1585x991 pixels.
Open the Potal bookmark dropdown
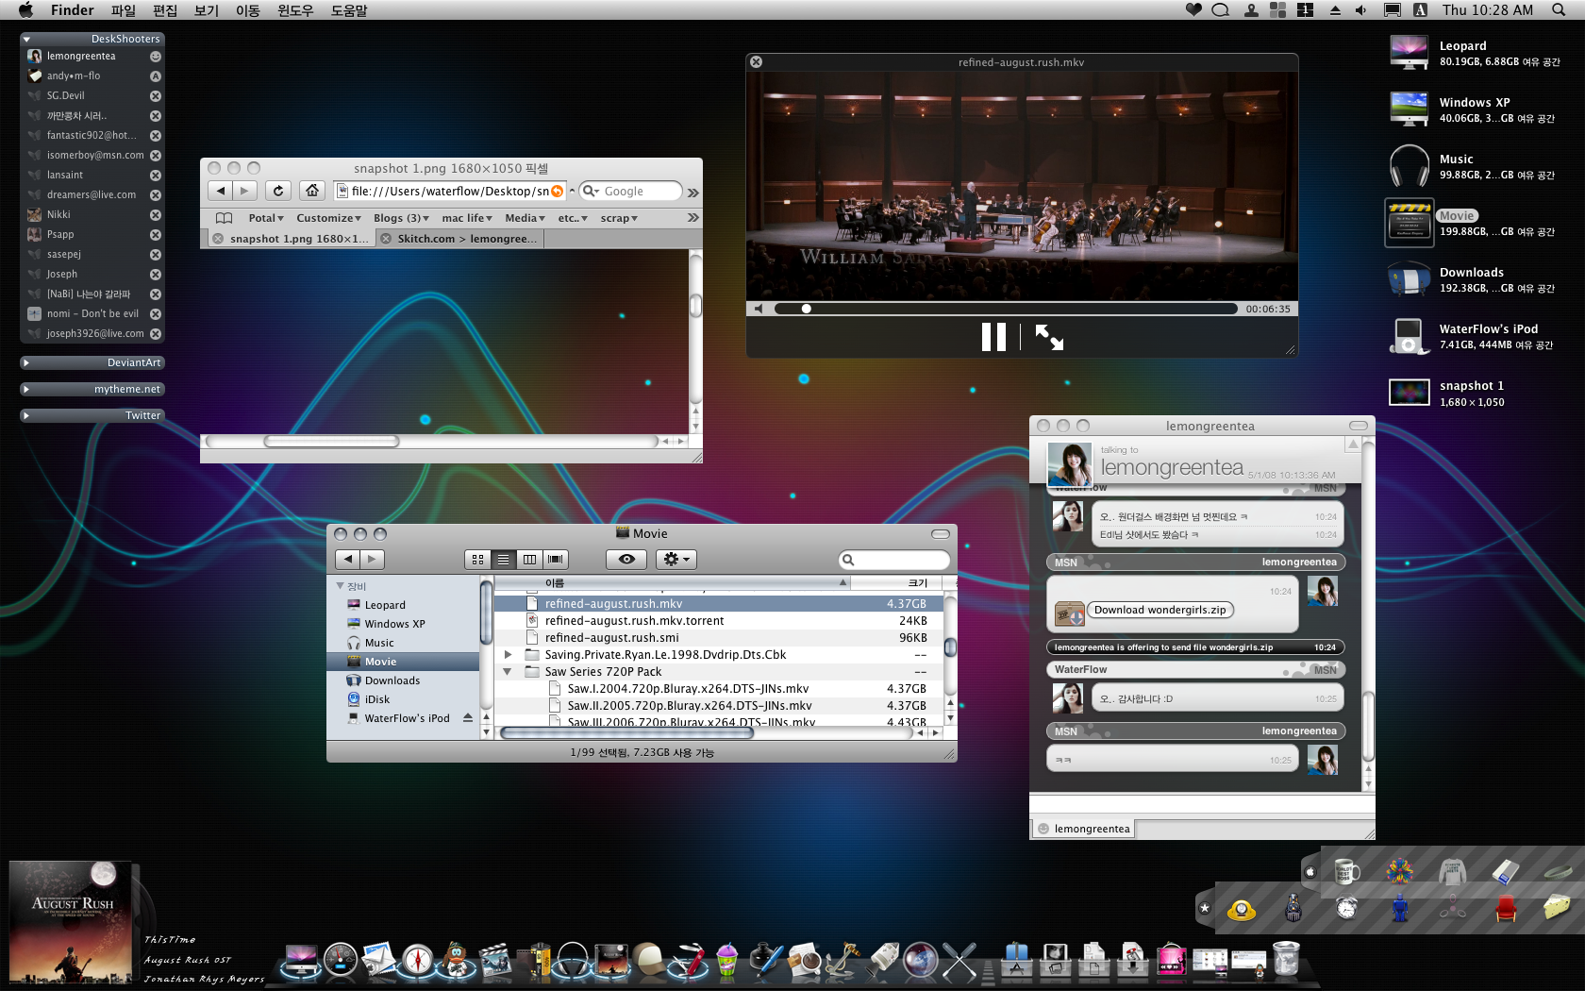(x=266, y=218)
